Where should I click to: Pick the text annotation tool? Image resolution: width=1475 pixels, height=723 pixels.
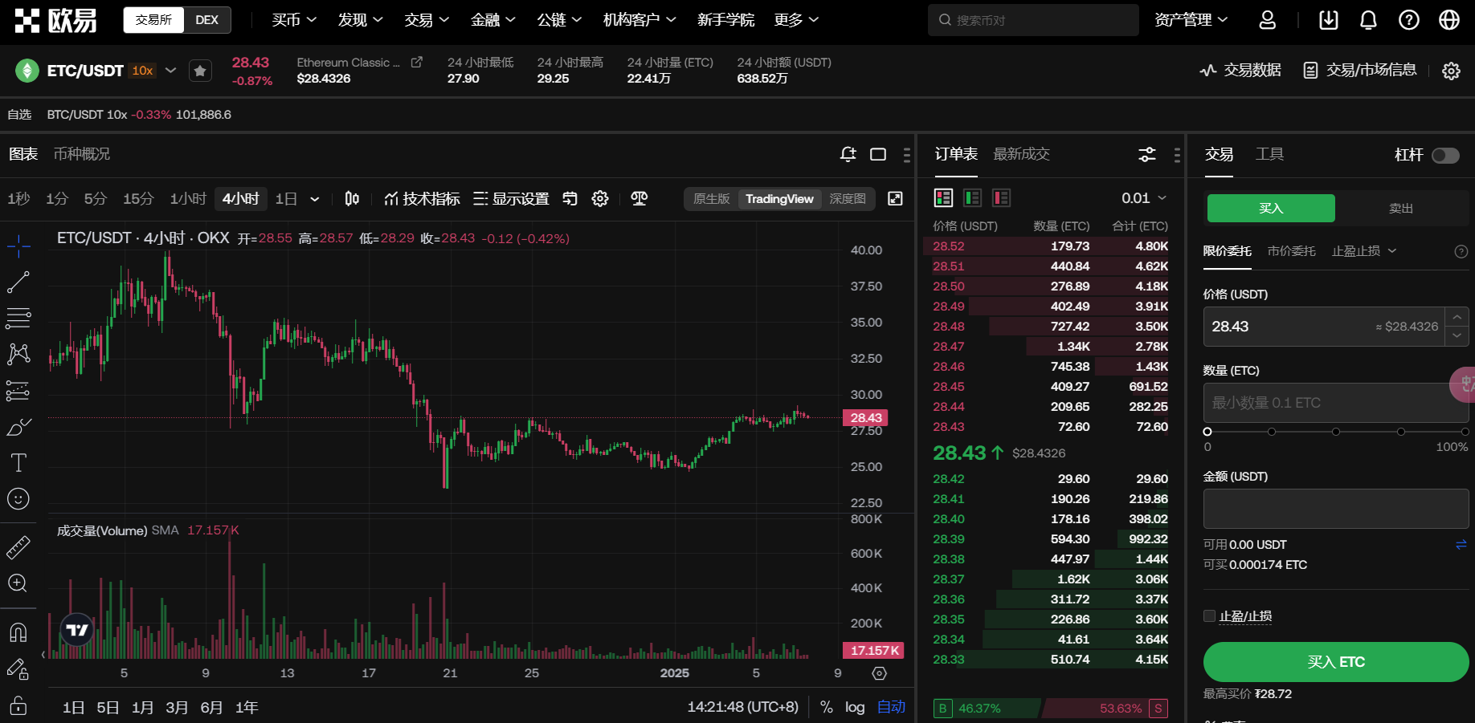18,462
